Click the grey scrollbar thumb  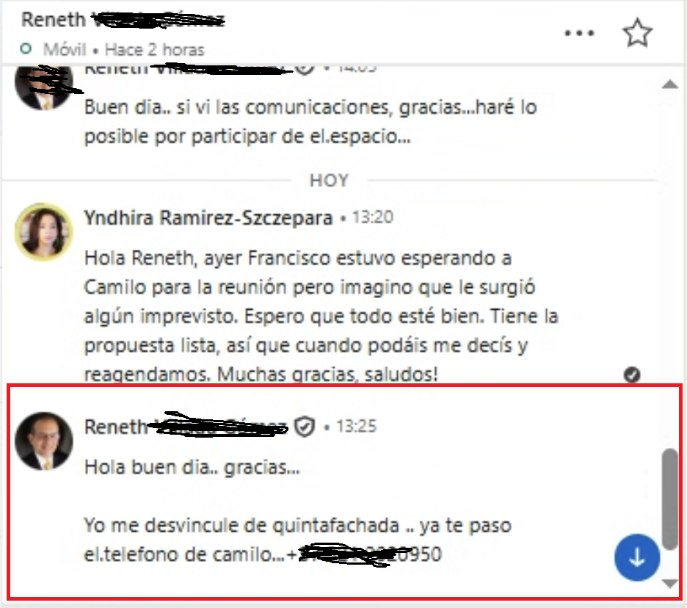coord(669,499)
